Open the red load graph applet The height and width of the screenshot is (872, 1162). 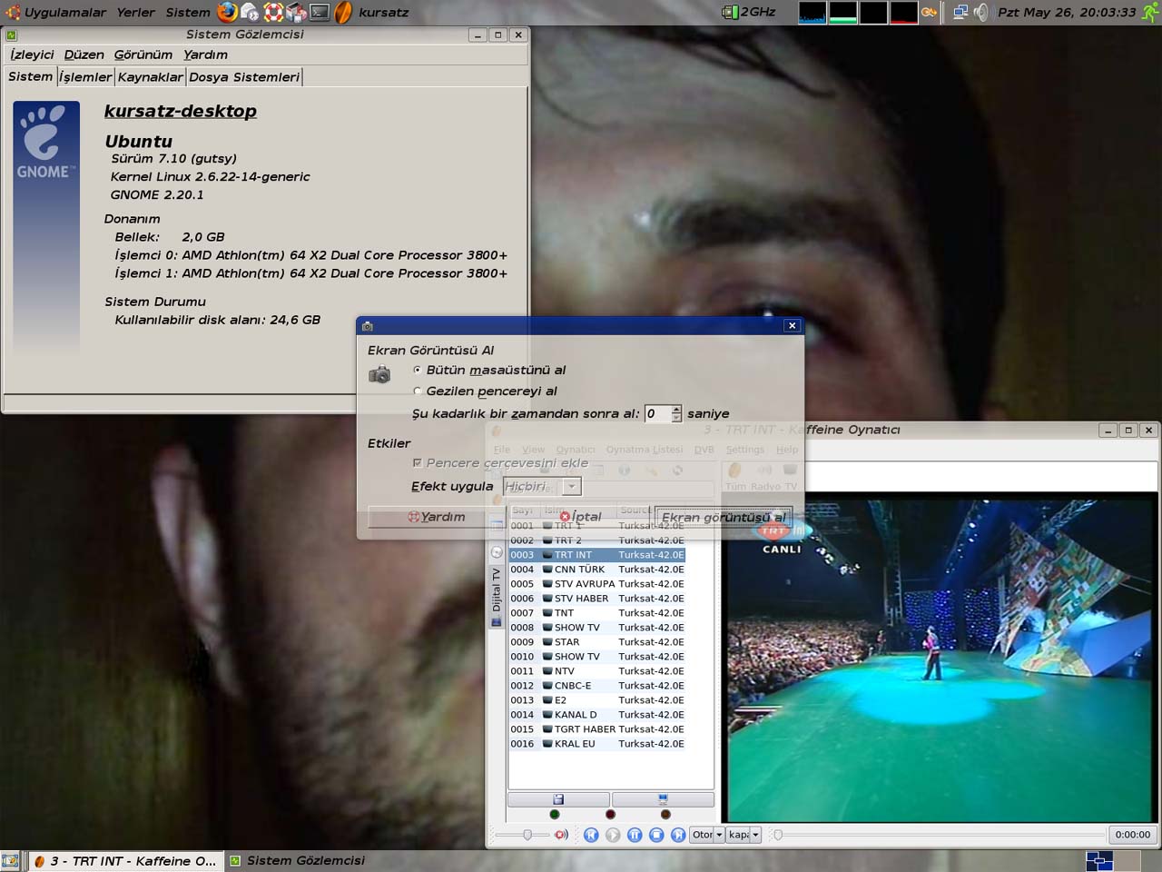tap(903, 12)
